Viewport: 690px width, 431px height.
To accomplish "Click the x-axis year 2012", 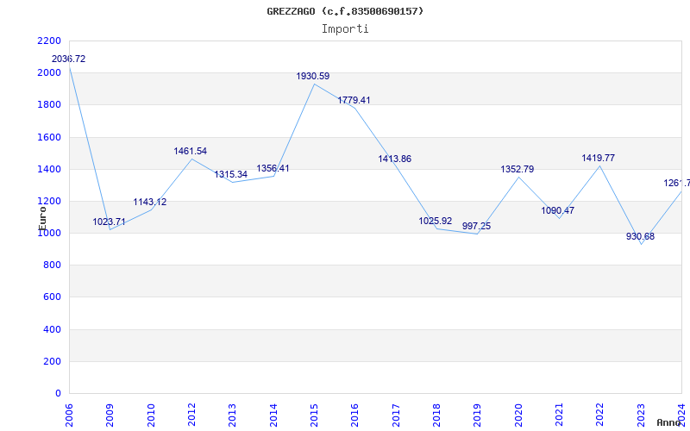I will [x=191, y=415].
